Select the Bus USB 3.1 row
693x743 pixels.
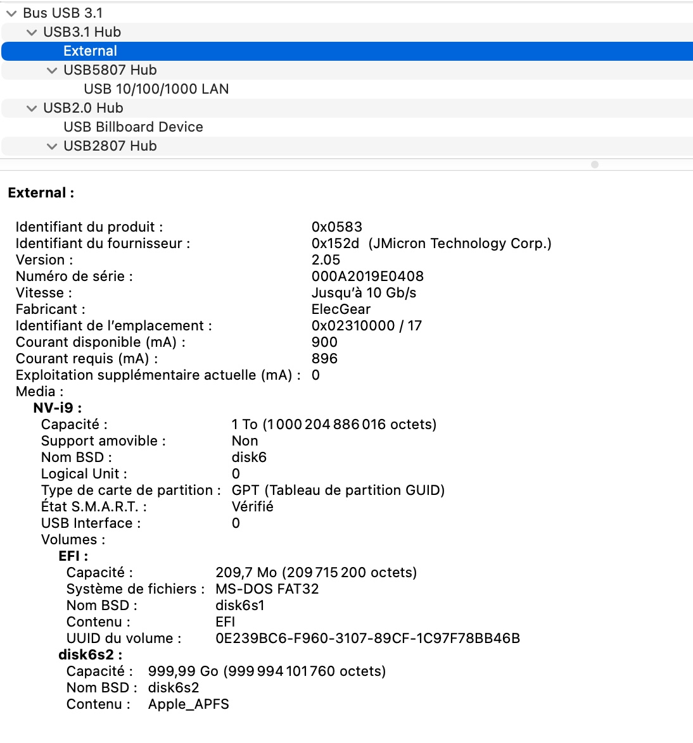[346, 13]
